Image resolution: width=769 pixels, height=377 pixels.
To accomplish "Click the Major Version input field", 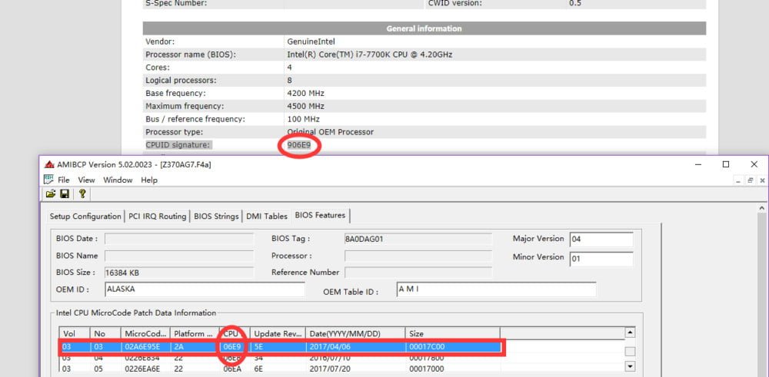I will pyautogui.click(x=601, y=239).
